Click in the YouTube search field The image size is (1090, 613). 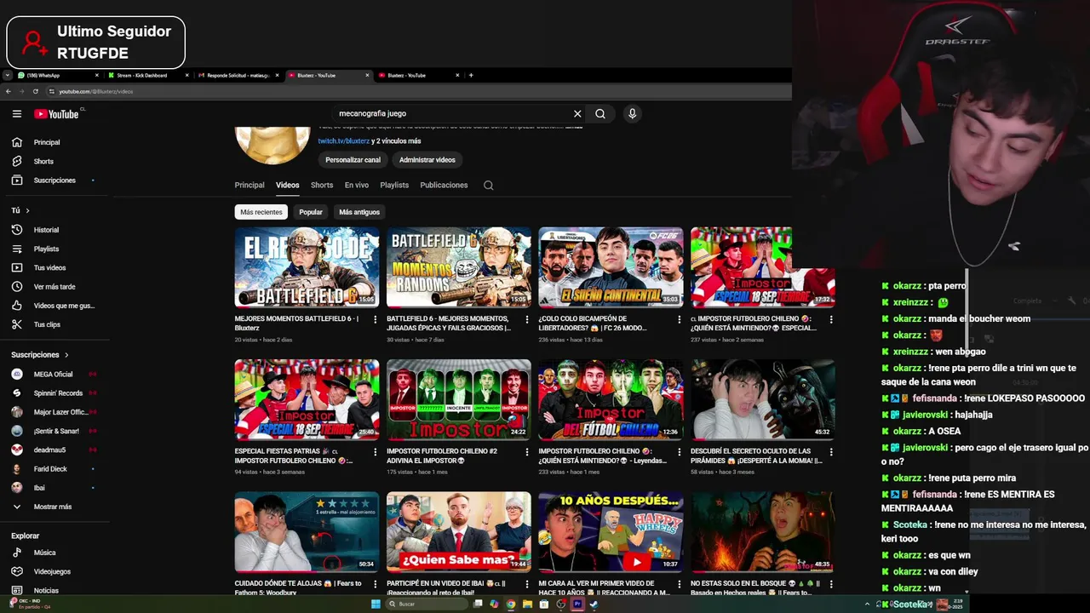451,113
